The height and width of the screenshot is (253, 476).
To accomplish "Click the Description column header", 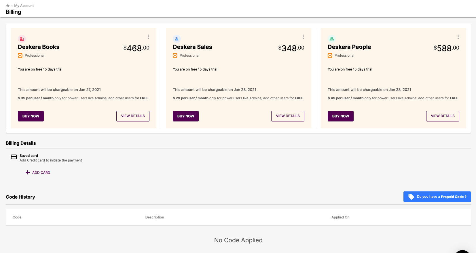I will (x=155, y=217).
